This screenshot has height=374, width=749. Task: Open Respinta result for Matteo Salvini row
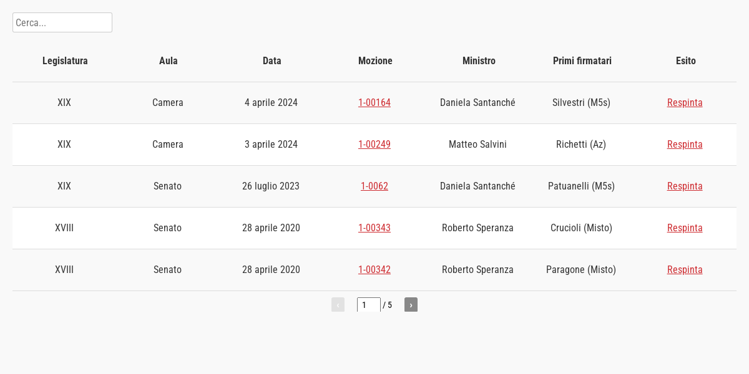tap(685, 145)
